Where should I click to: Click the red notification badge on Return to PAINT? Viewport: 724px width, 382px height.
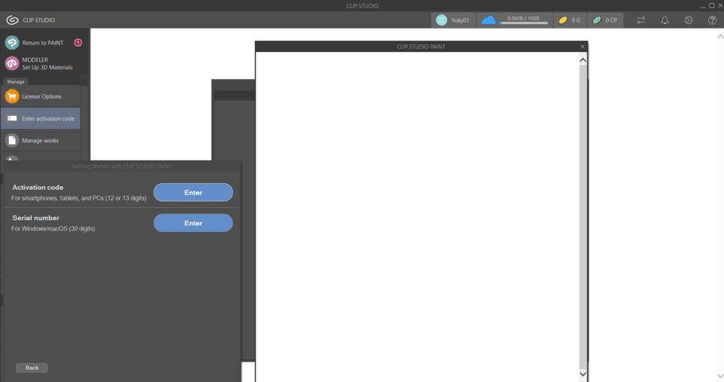(x=78, y=42)
